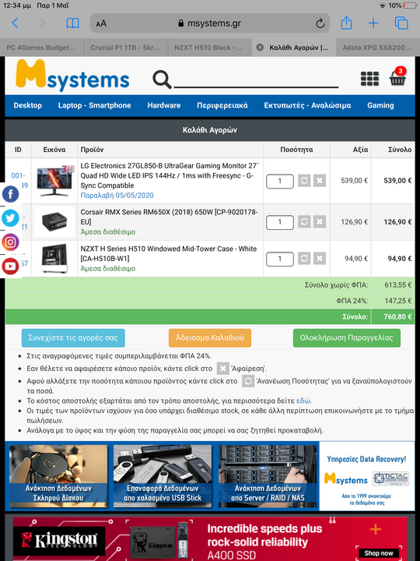
Task: Open the Desktop menu
Action: [x=27, y=105]
